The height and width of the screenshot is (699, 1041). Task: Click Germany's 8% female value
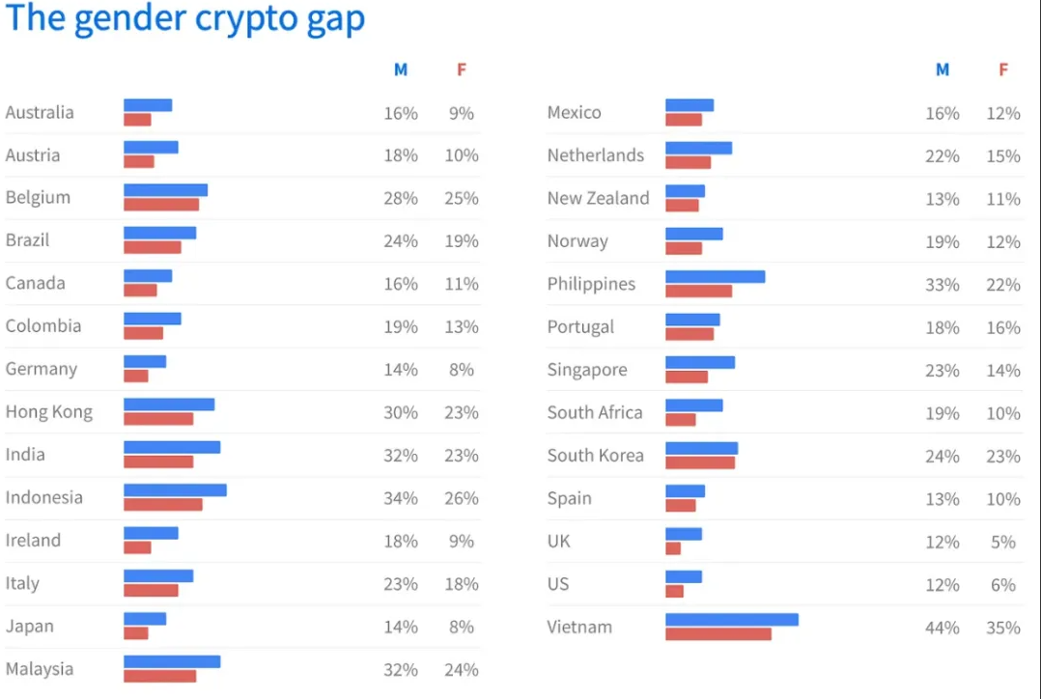[x=461, y=370]
